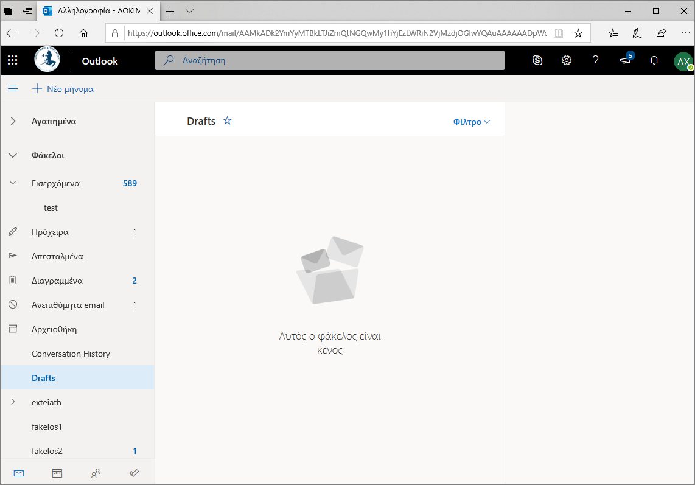Click the 589 unread count
Viewport: 695px width, 485px height.
pyautogui.click(x=130, y=183)
